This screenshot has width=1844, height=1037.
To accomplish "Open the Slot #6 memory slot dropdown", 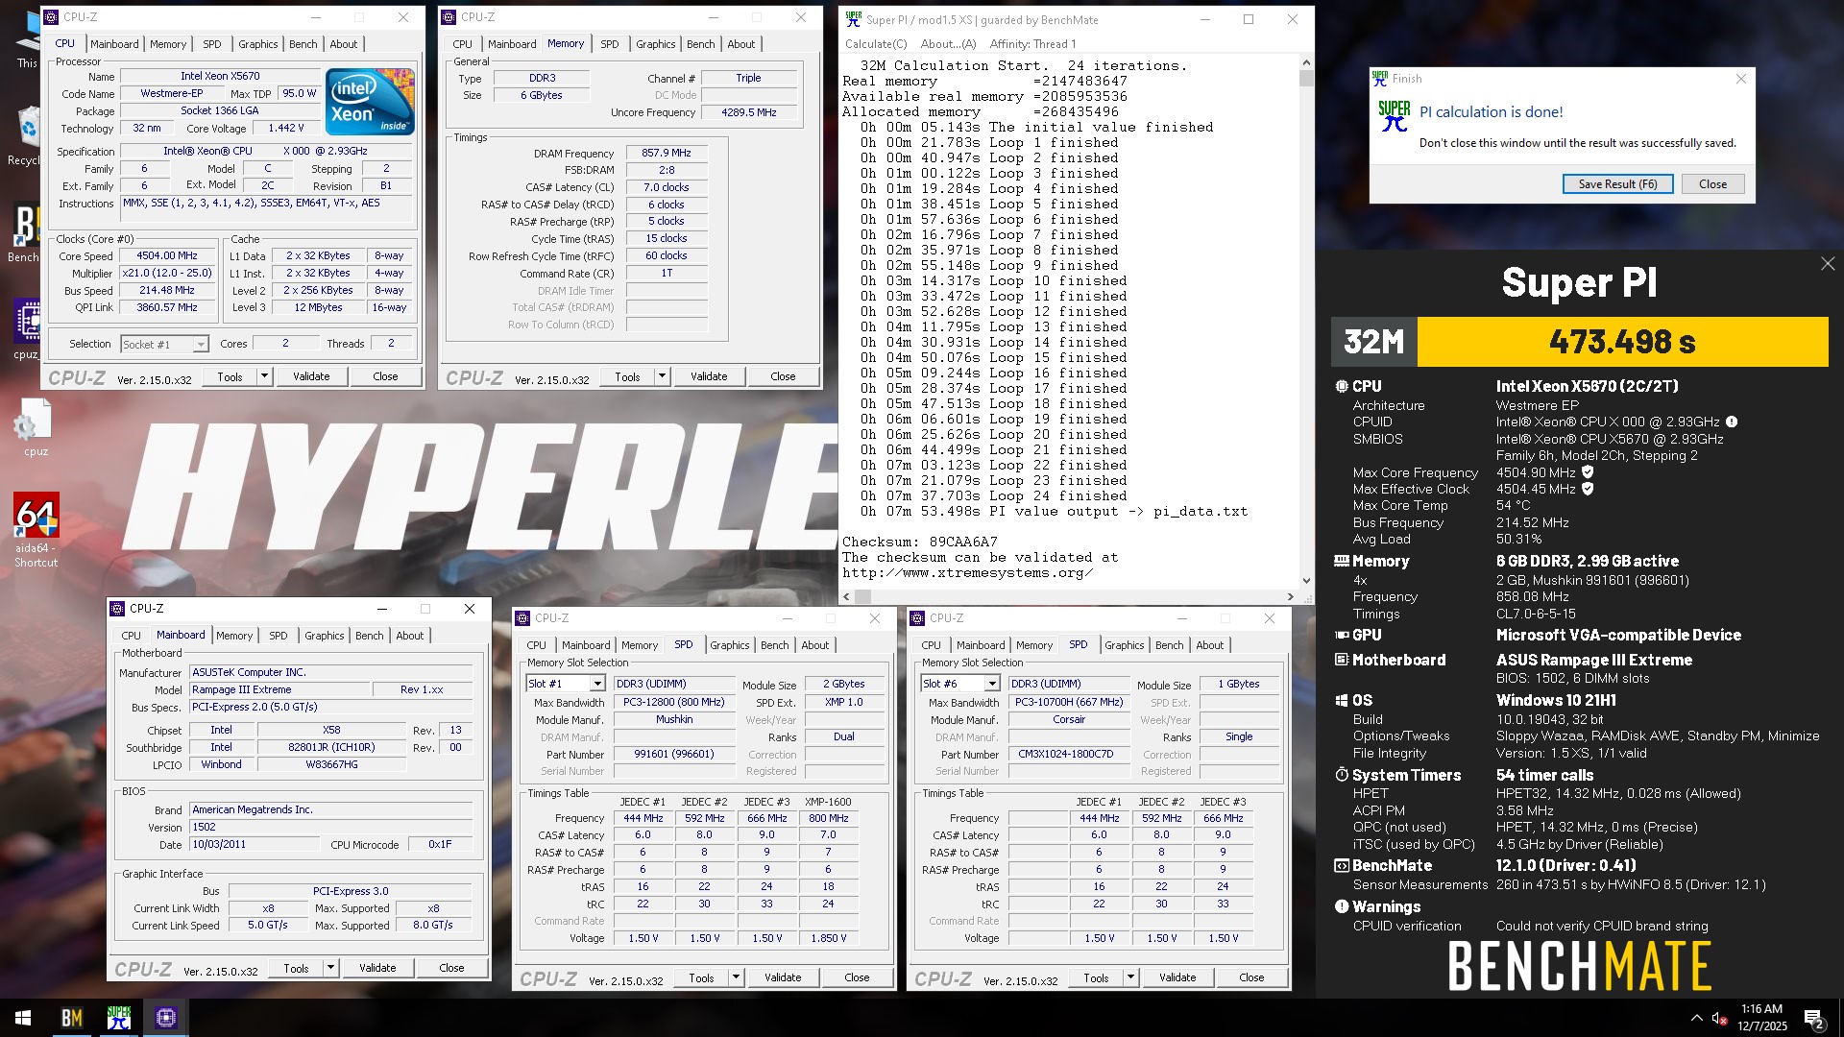I will point(992,684).
